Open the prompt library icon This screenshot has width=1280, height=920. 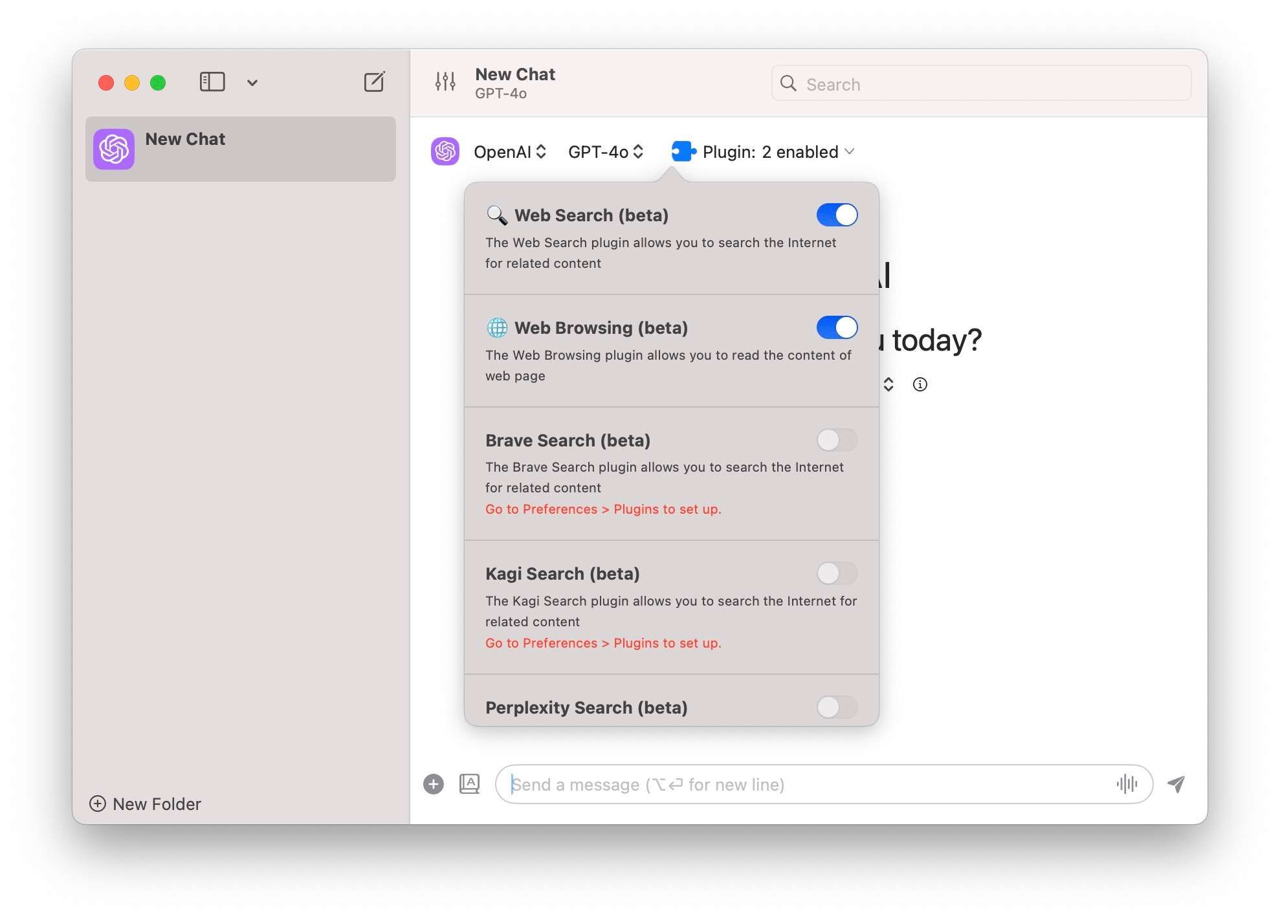click(x=469, y=783)
